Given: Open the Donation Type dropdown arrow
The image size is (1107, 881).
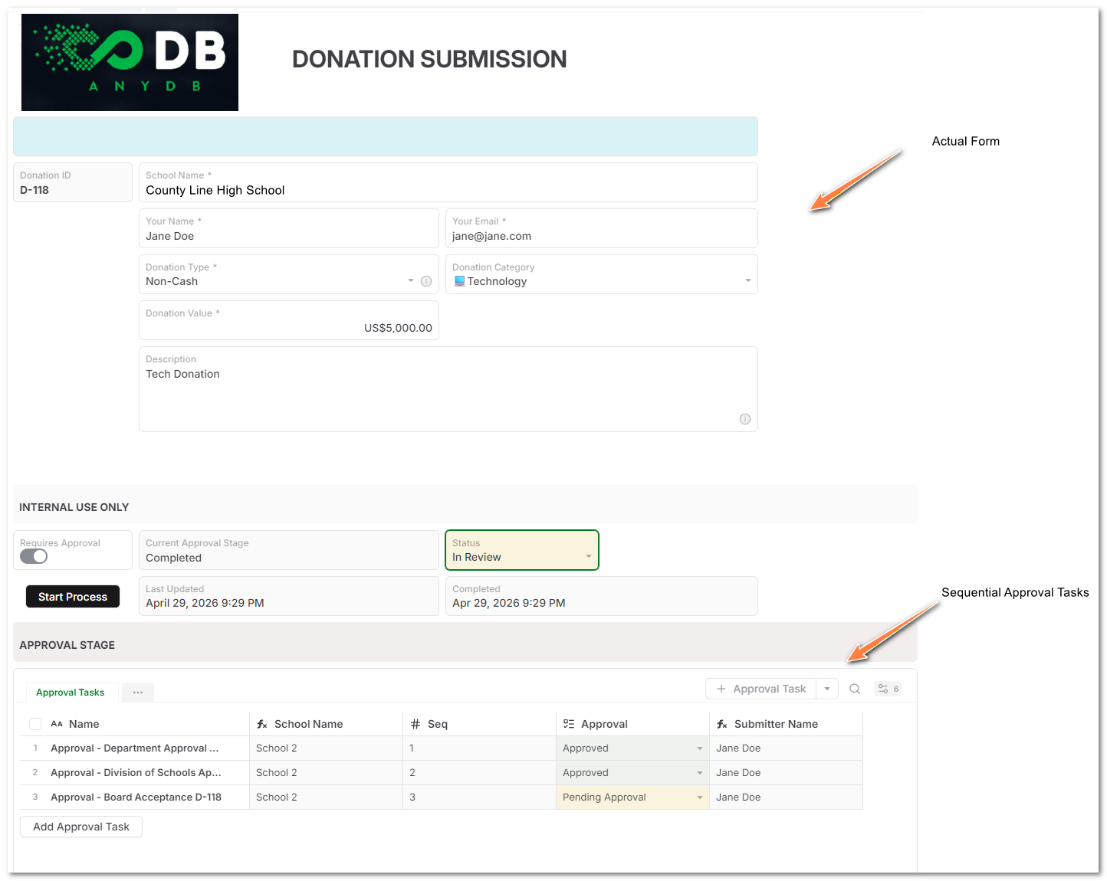Looking at the screenshot, I should [x=411, y=281].
